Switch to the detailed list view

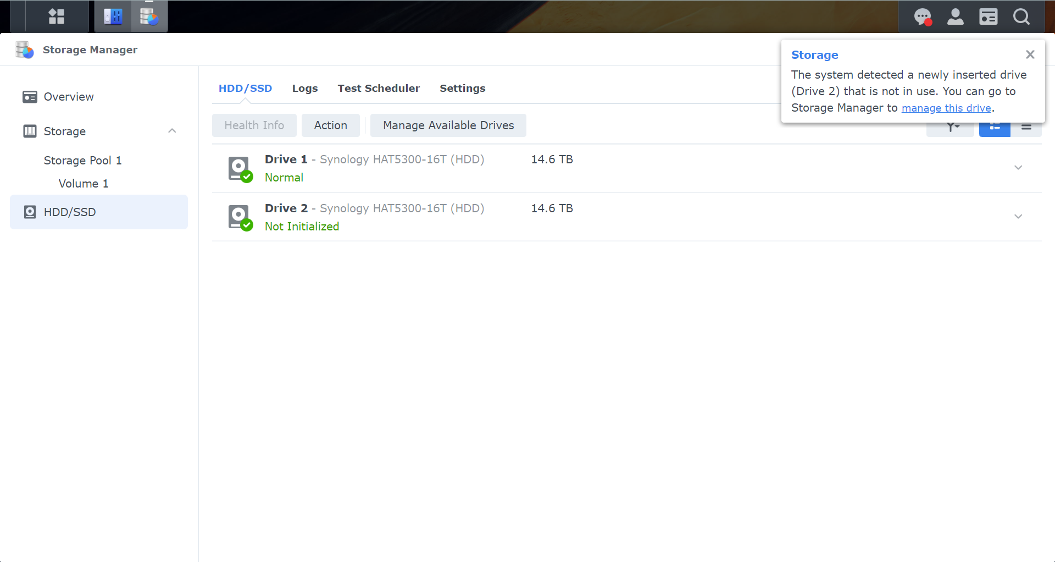[995, 128]
